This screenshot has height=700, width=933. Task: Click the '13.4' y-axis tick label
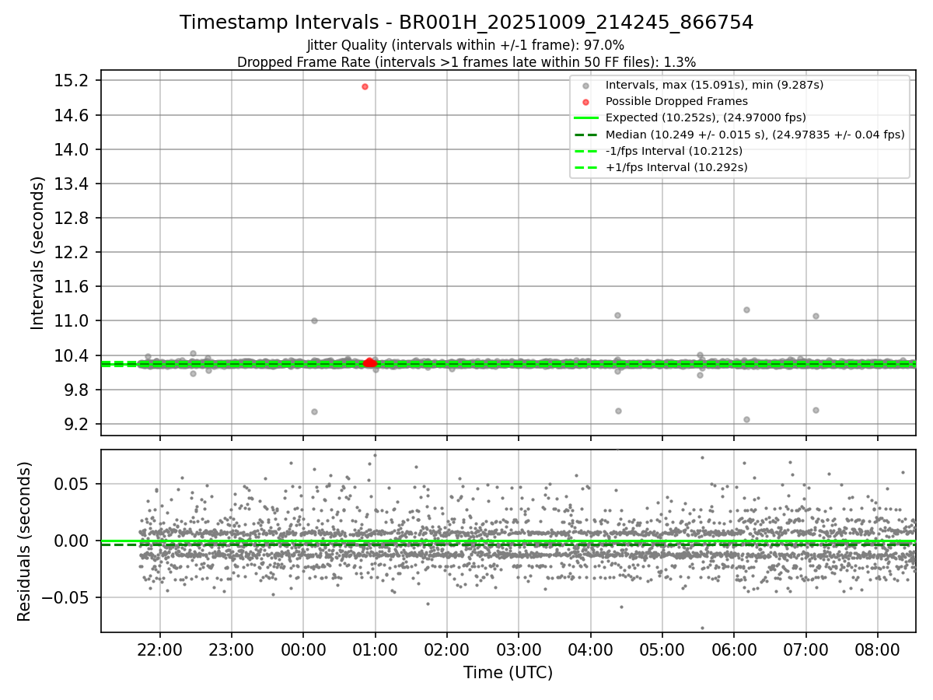pyautogui.click(x=73, y=184)
